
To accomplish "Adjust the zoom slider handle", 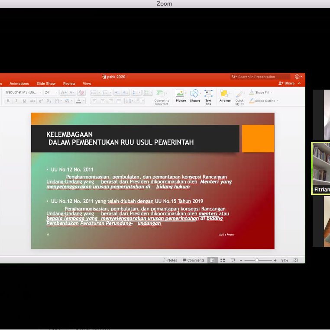I will (x=257, y=260).
